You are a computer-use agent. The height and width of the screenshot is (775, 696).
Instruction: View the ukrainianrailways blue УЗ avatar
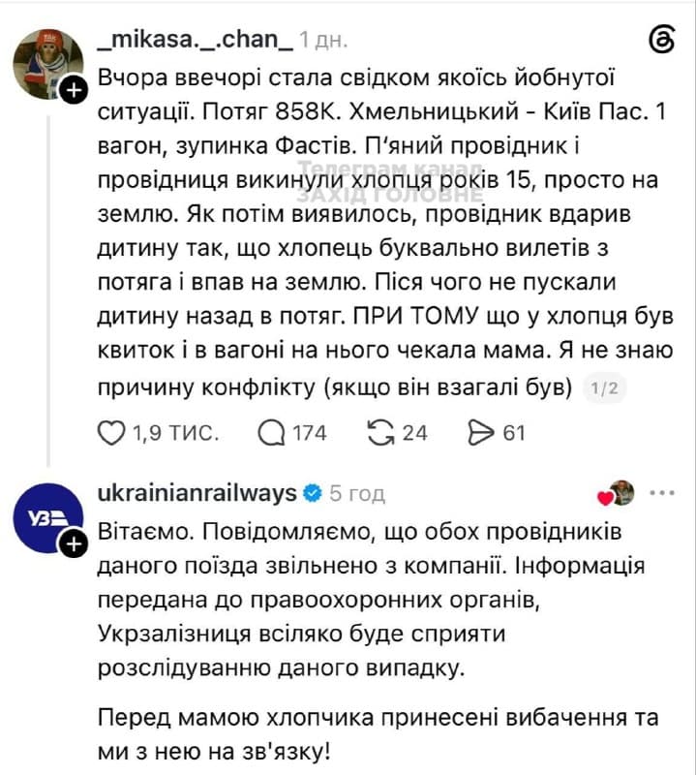pos(47,518)
